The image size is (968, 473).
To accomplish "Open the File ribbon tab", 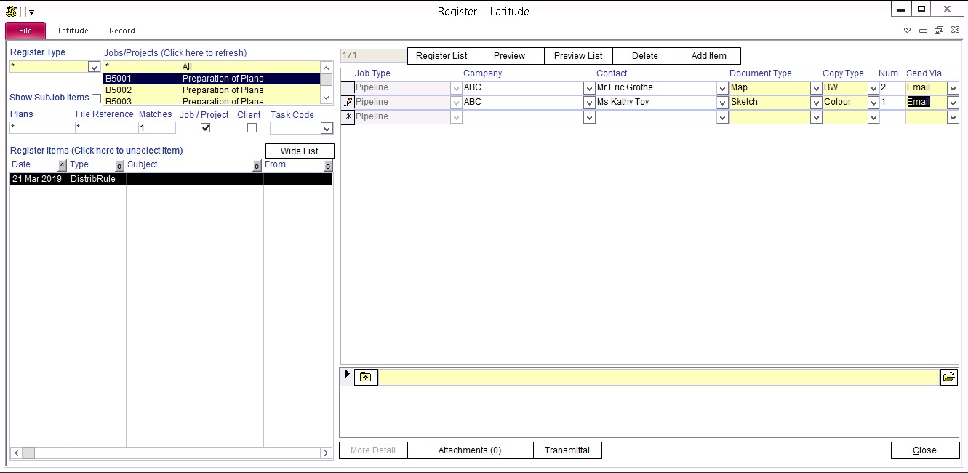I will coord(25,31).
